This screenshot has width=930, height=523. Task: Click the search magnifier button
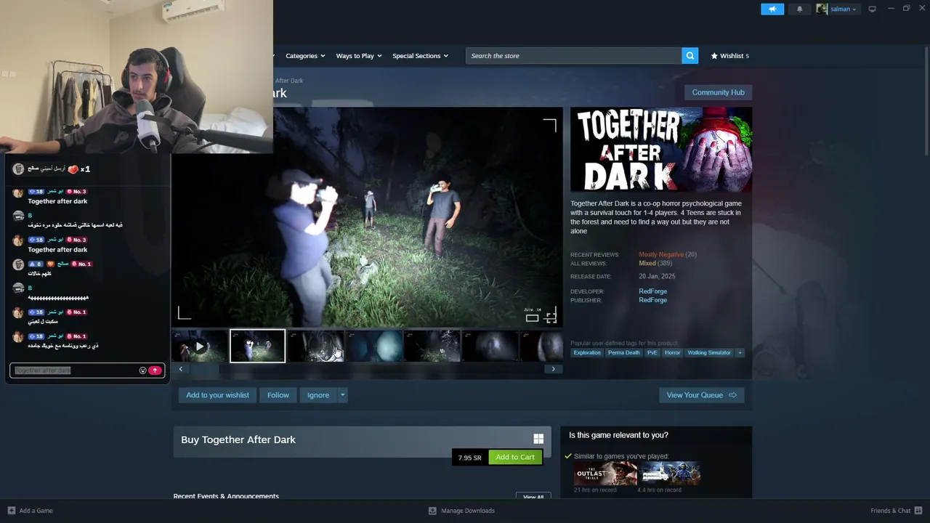click(690, 55)
